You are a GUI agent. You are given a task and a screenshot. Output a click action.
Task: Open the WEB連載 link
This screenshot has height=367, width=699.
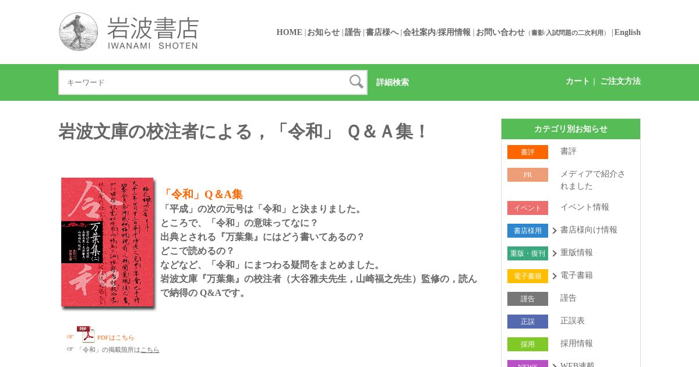[x=577, y=365]
